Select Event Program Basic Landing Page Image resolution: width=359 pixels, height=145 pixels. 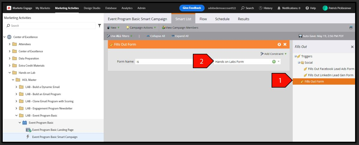click(53, 130)
